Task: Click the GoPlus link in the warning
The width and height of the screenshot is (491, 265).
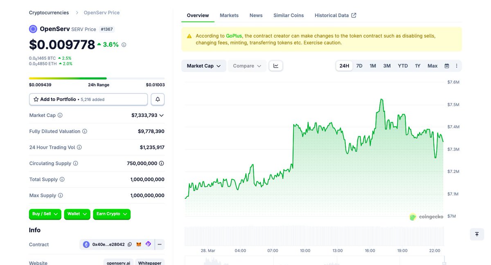Action: (234, 36)
